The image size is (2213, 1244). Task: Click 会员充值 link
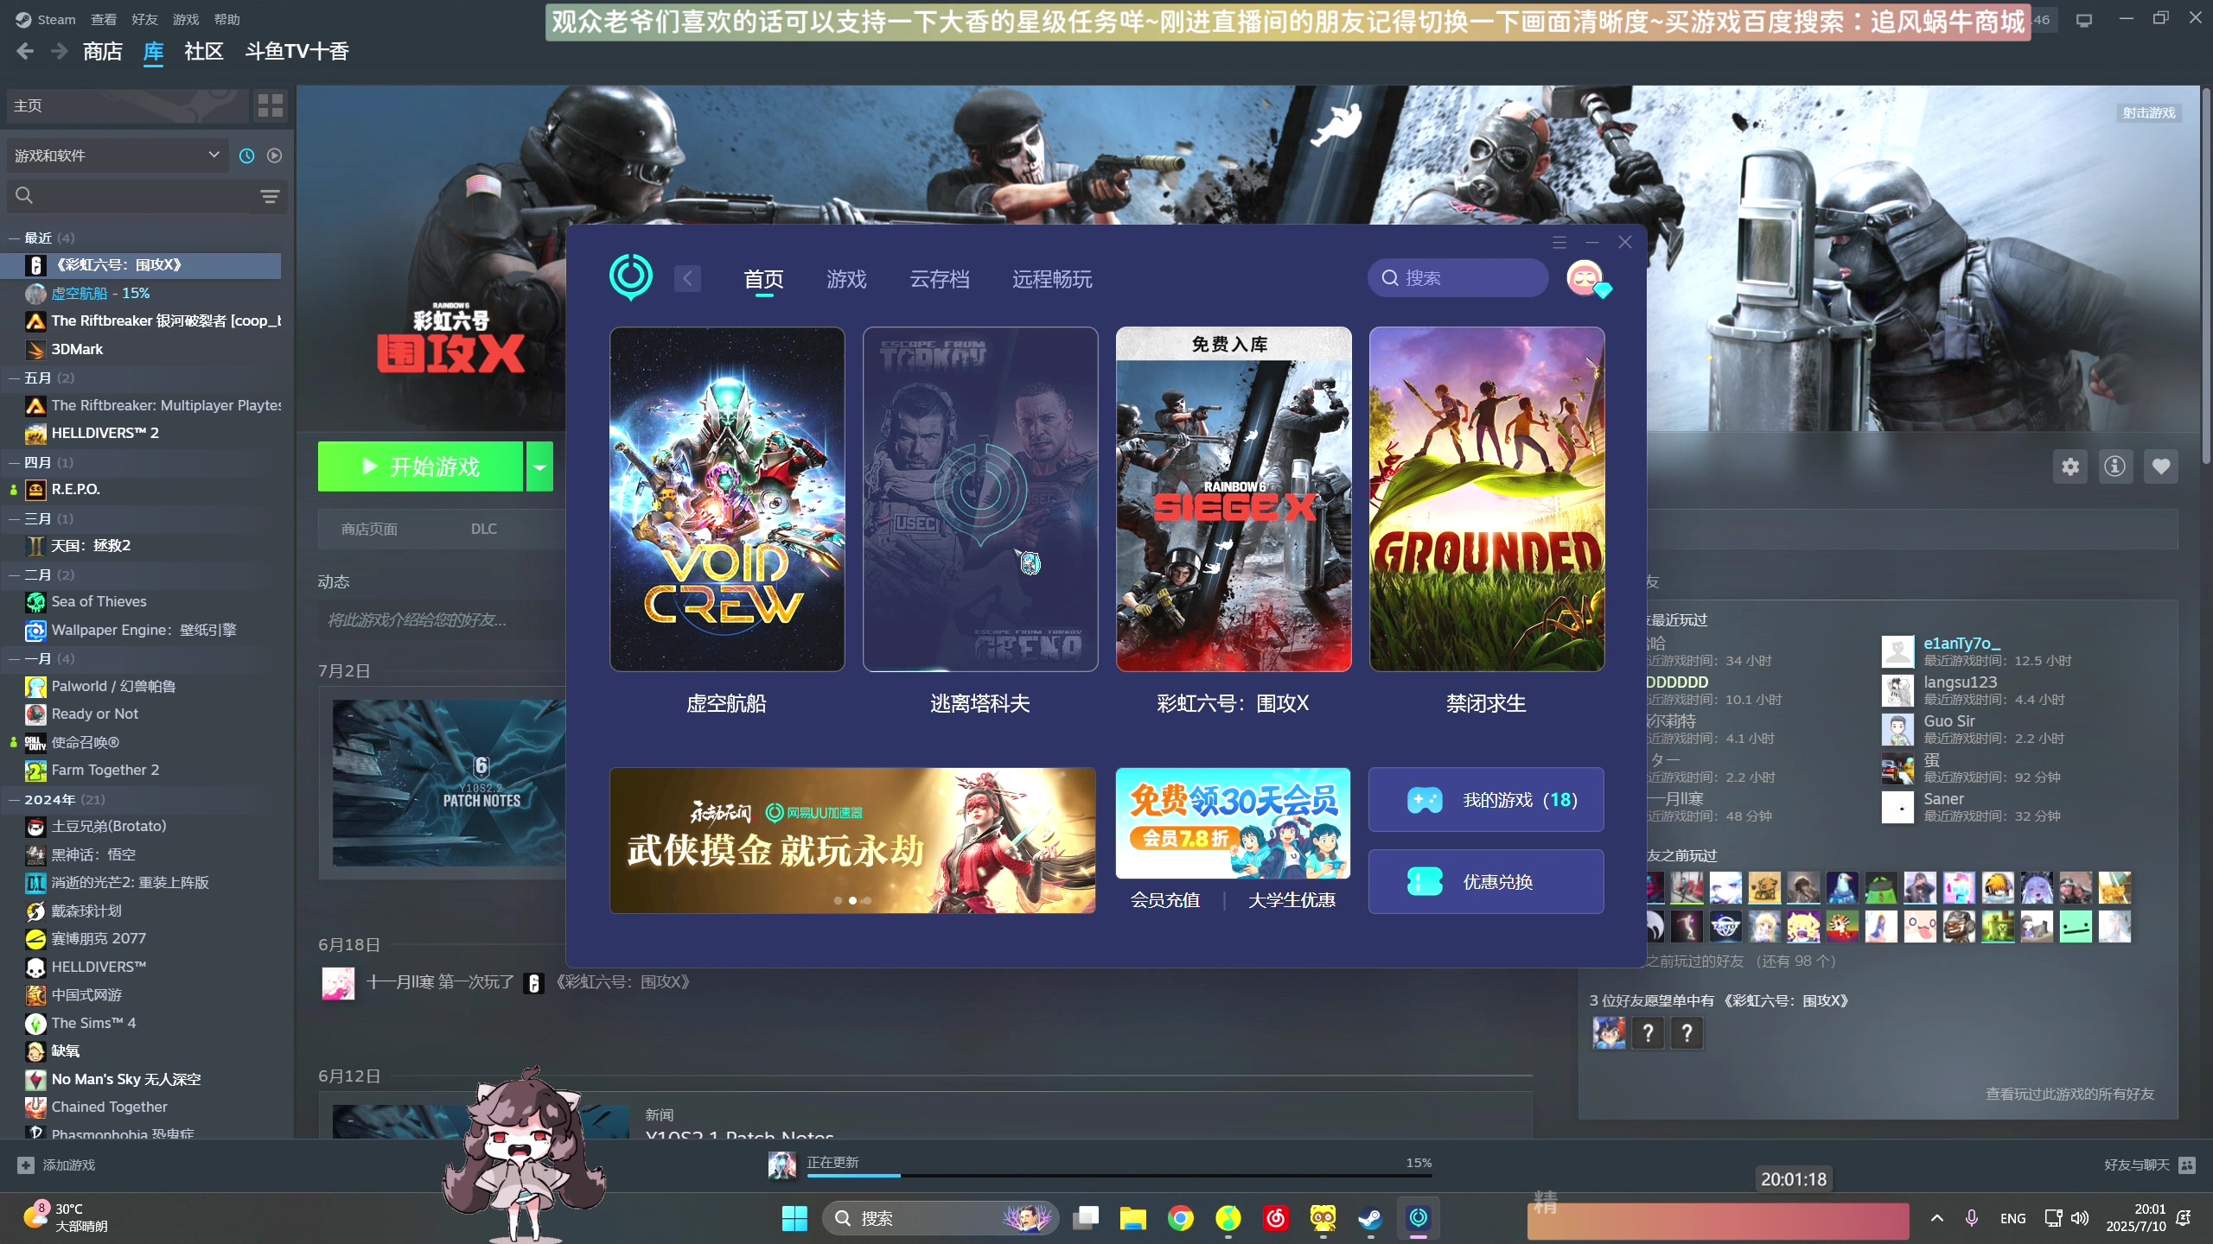(1165, 900)
